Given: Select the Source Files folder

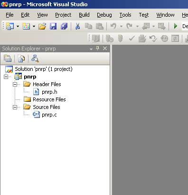Looking at the screenshot, I should 47,107.
